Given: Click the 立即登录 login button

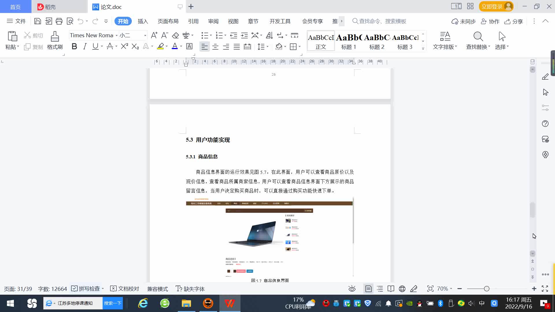Looking at the screenshot, I should (x=492, y=6).
